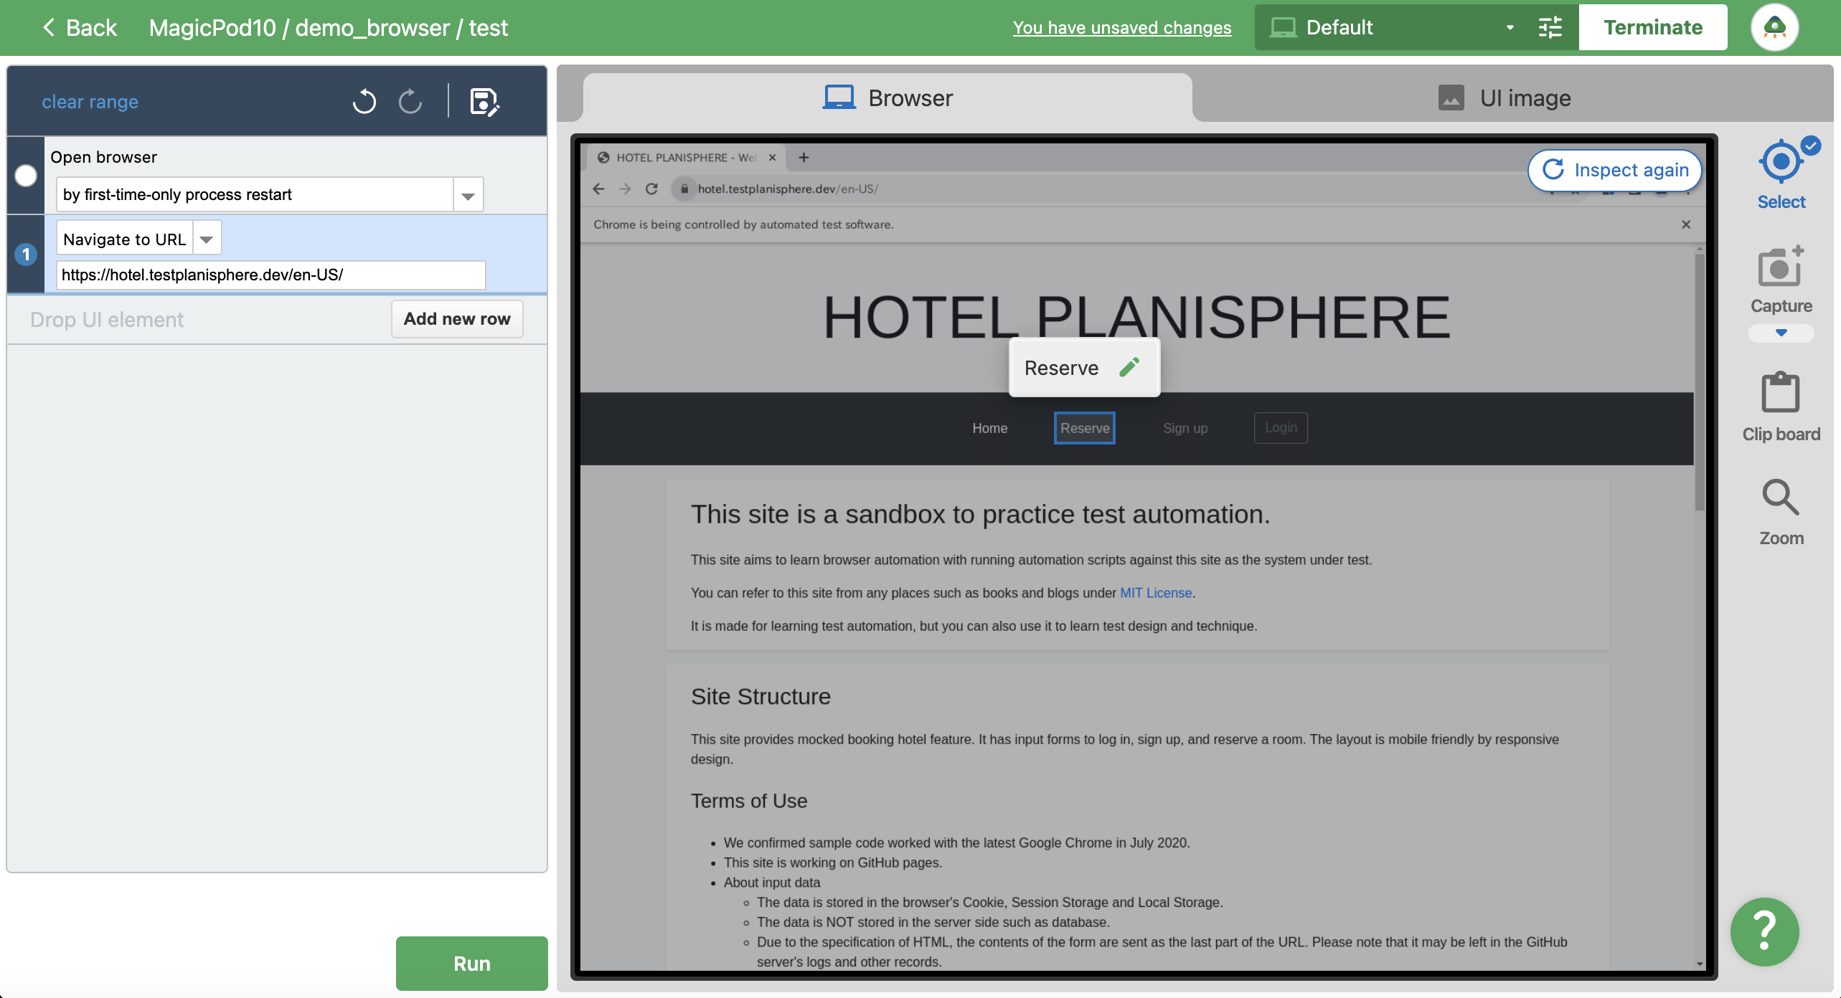Go Back to the previous page
Screen dimensions: 1841x998
coord(80,28)
